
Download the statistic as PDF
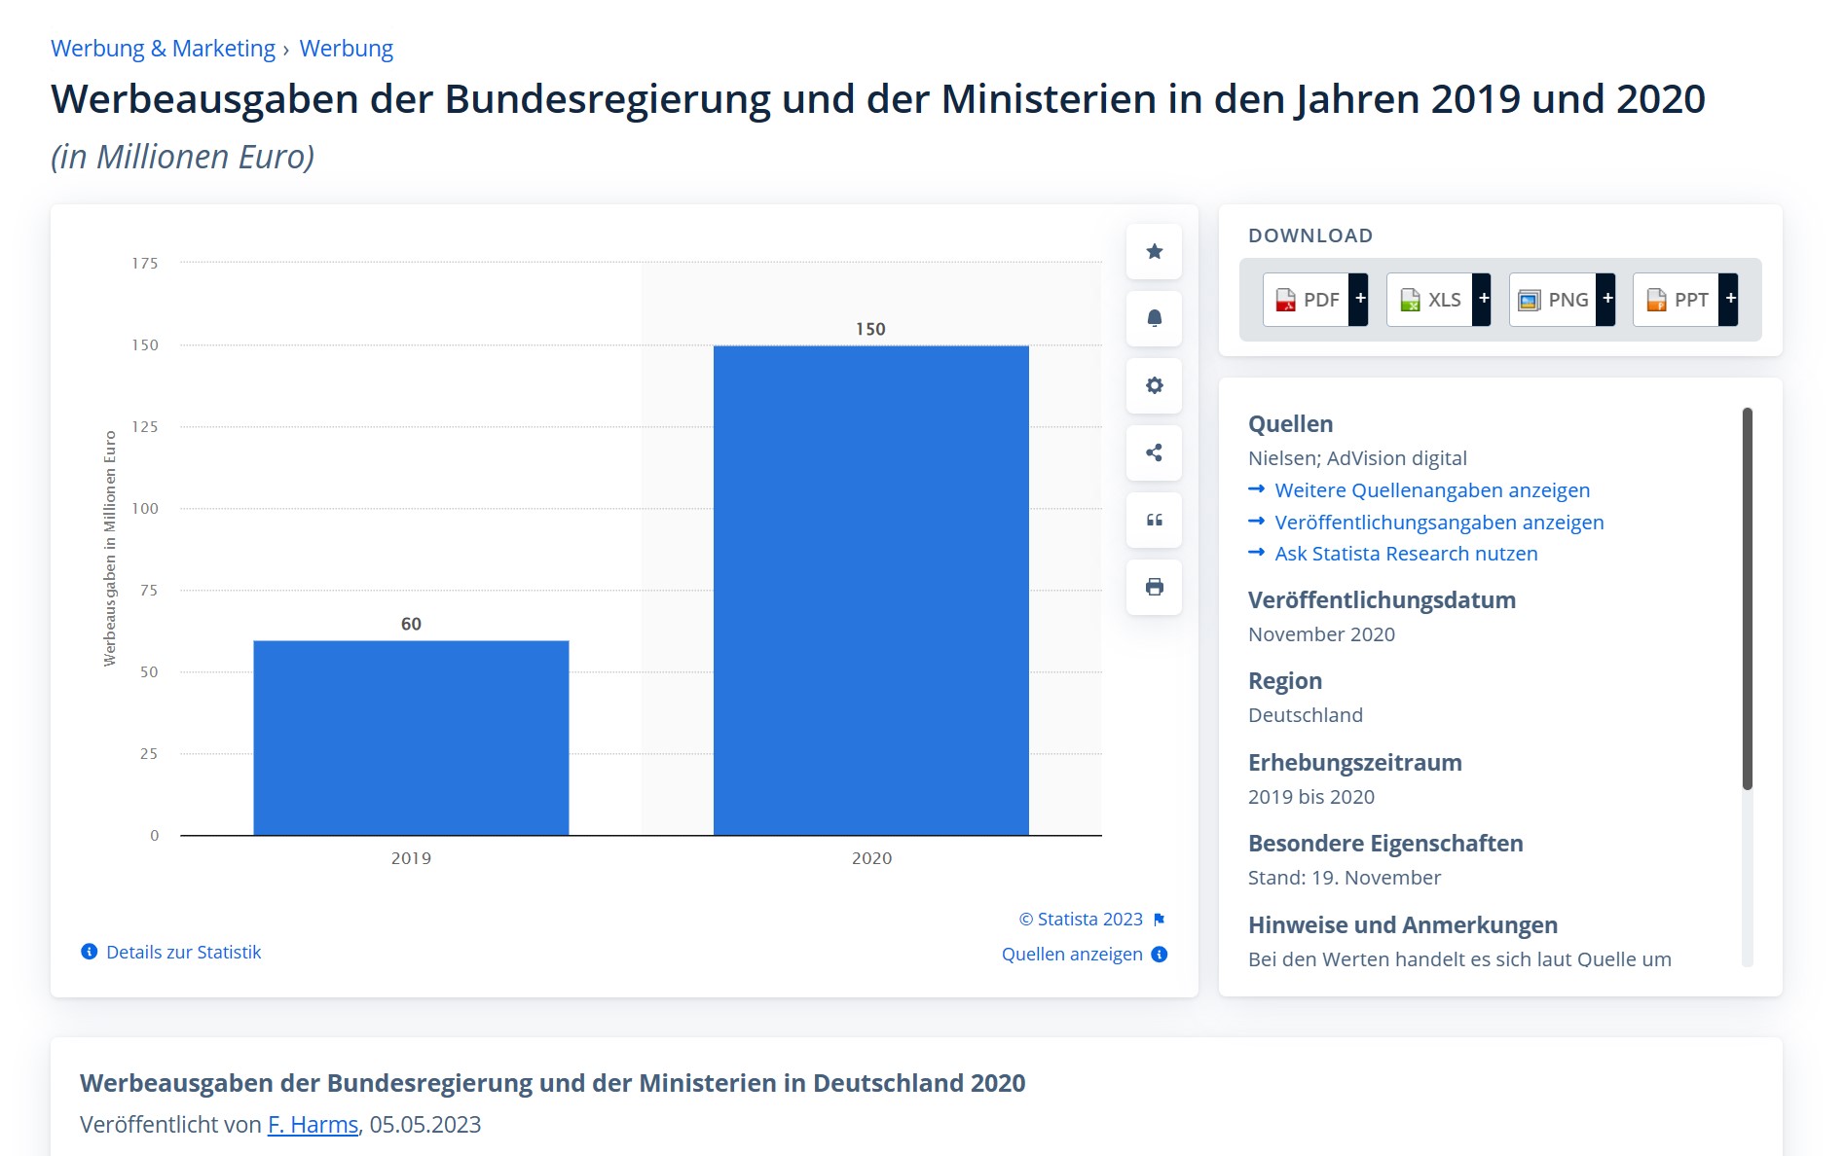point(1308,300)
